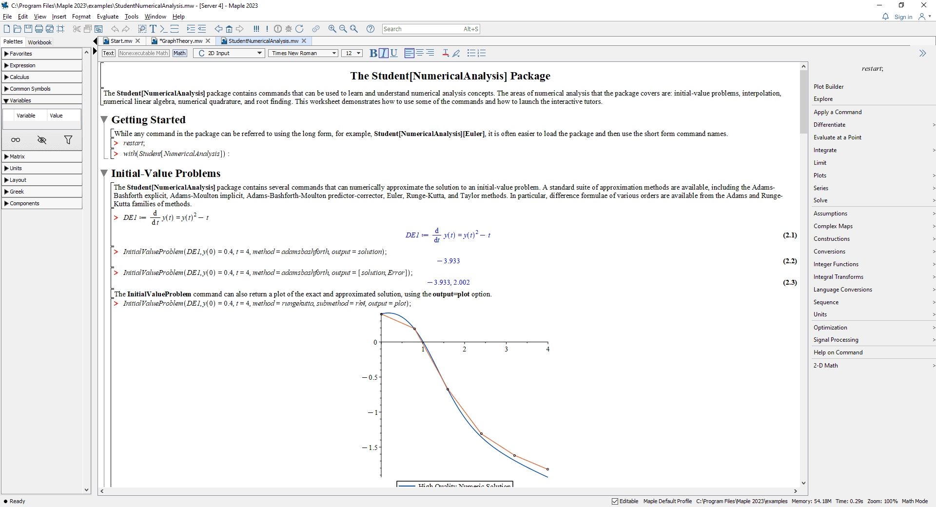The height and width of the screenshot is (507, 936).
Task: Click Help on Command option
Action: (838, 352)
